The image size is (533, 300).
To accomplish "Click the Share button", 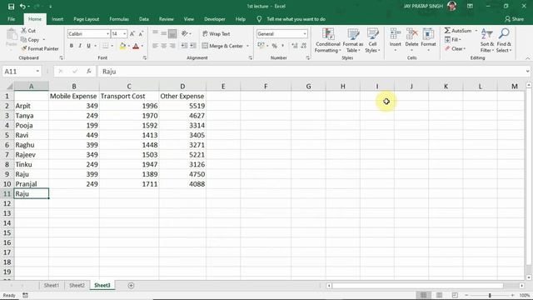I will [515, 19].
